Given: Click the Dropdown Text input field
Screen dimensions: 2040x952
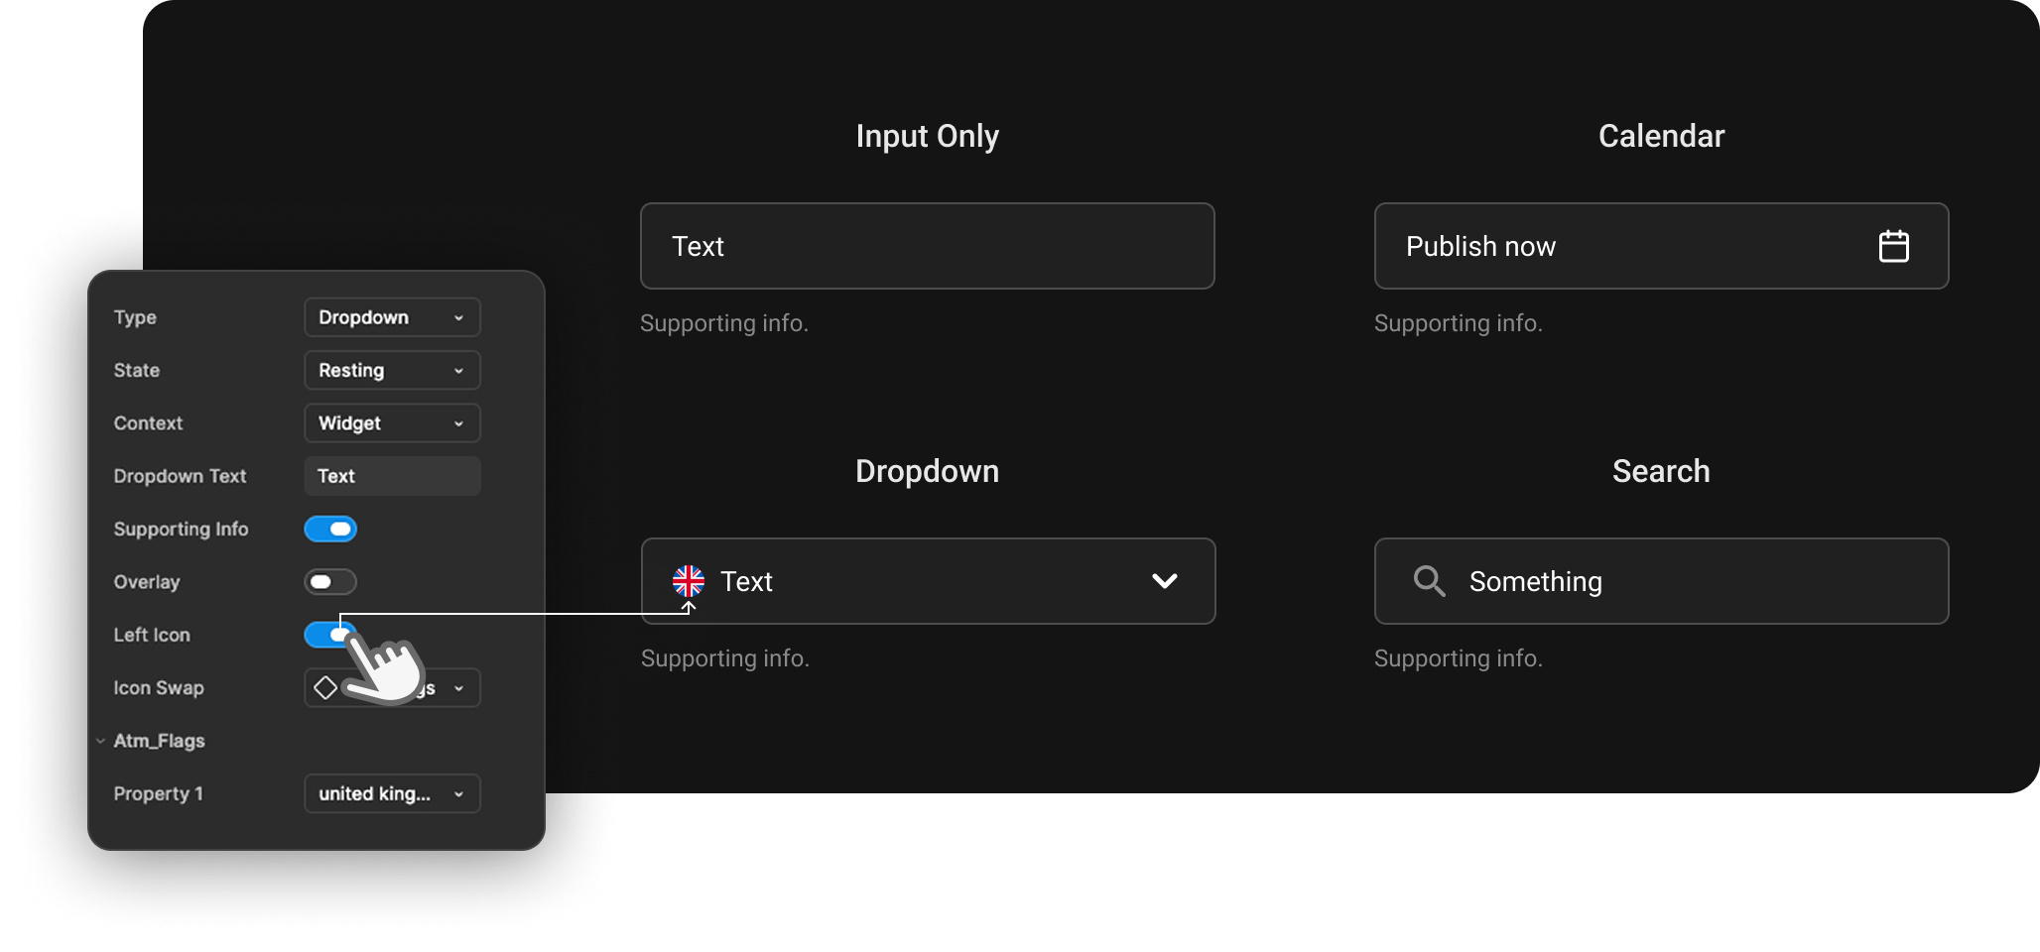Looking at the screenshot, I should tap(392, 476).
